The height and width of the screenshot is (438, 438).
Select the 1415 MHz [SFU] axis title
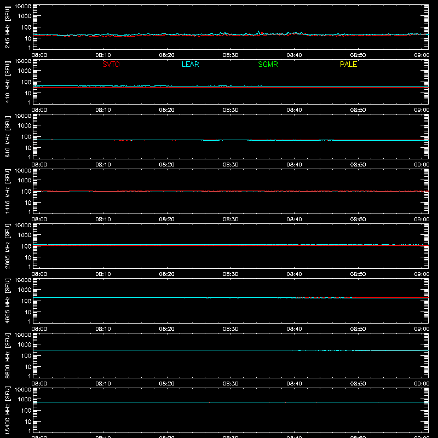pyautogui.click(x=8, y=191)
